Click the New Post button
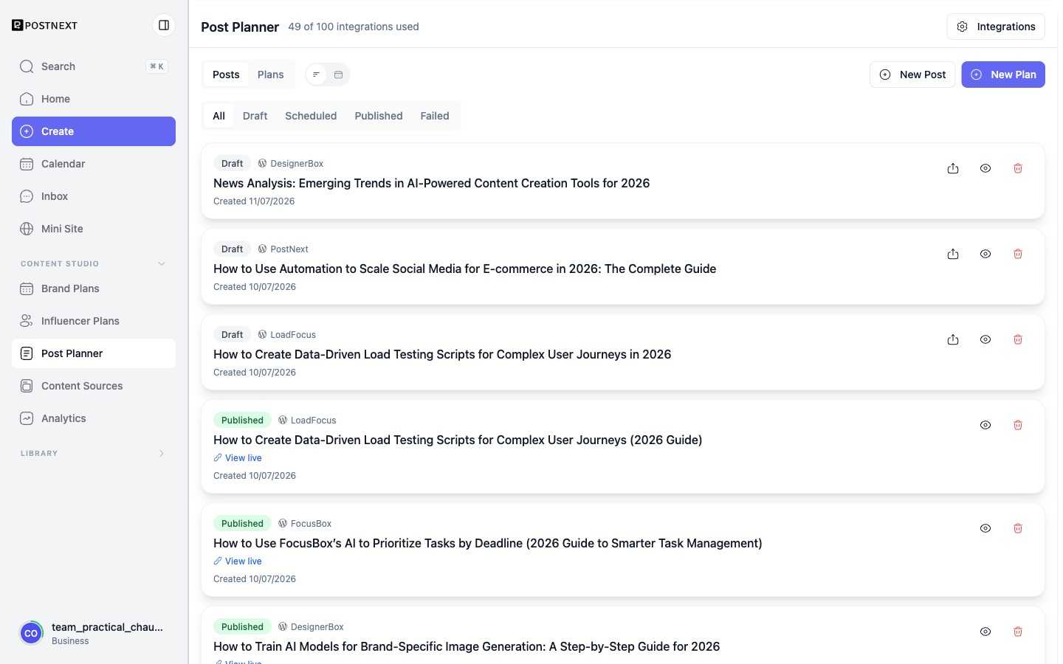The image size is (1063, 664). click(912, 75)
